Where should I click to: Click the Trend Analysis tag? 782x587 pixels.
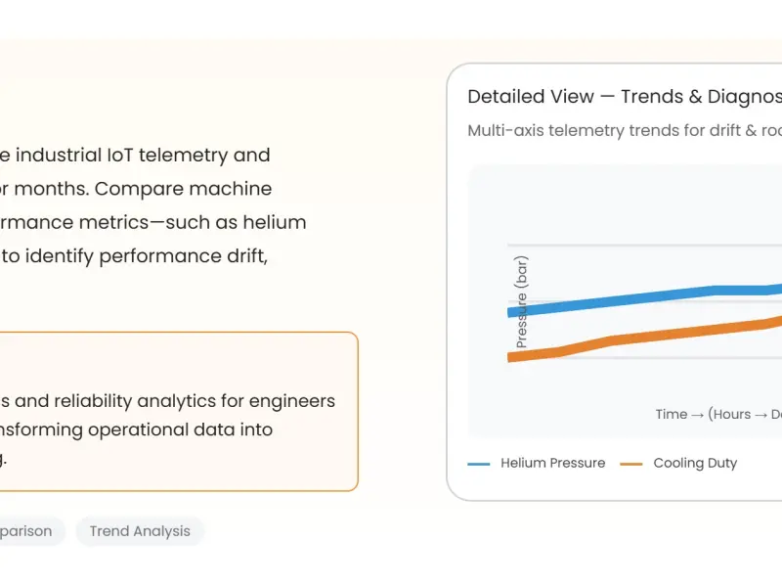click(140, 531)
